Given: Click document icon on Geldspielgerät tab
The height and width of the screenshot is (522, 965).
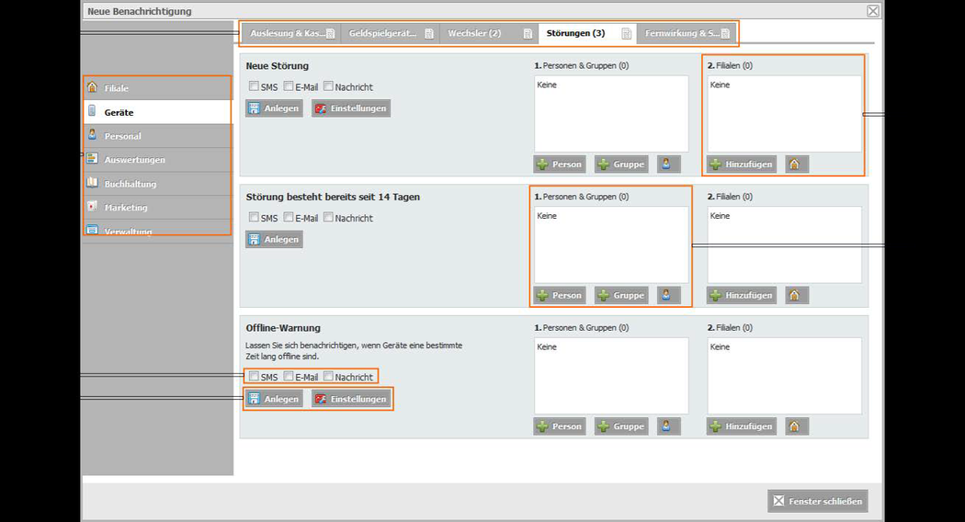Looking at the screenshot, I should 429,33.
